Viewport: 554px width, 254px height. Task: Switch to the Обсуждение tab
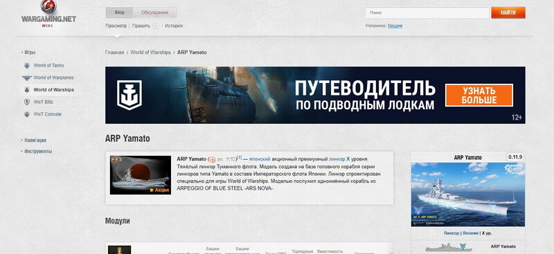coord(154,12)
